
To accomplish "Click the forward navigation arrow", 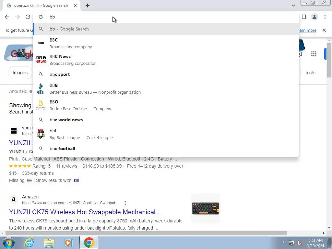I will click(18, 17).
